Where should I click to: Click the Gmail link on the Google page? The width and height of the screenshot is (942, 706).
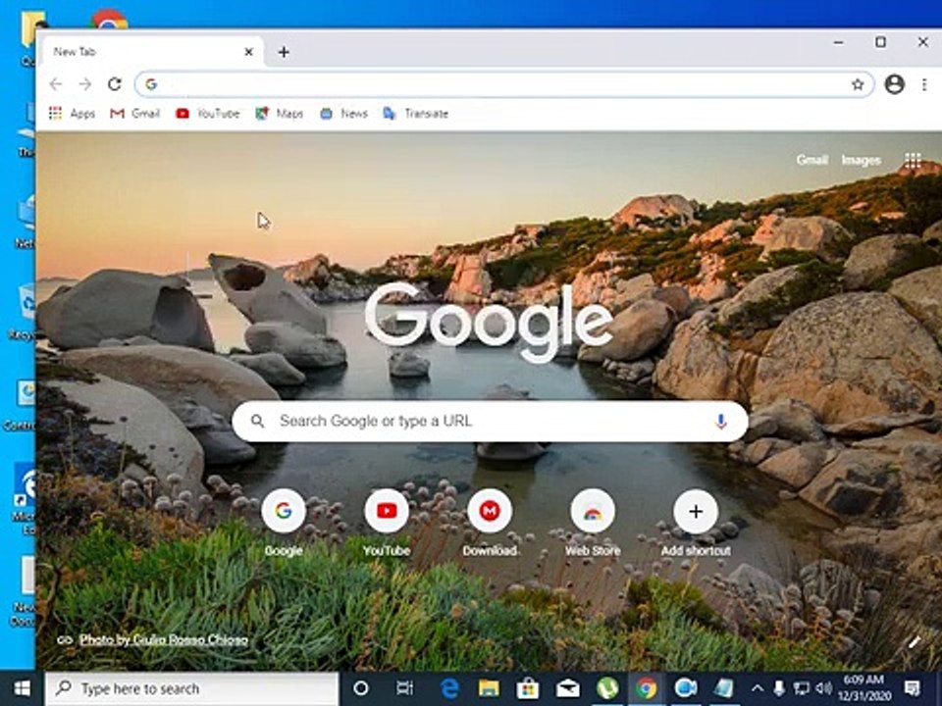point(811,160)
